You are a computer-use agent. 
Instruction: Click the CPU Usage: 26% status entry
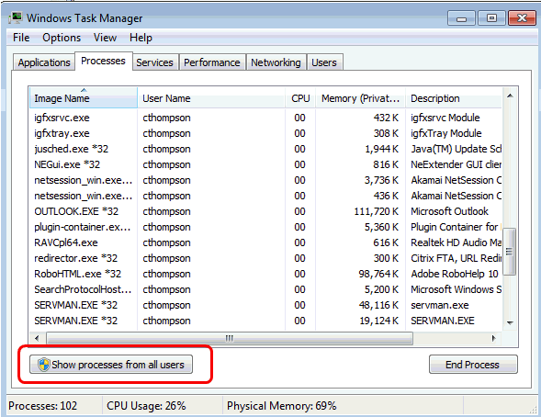(x=146, y=406)
